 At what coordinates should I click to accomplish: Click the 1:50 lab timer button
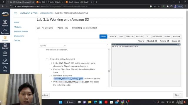pyautogui.click(x=147, y=36)
